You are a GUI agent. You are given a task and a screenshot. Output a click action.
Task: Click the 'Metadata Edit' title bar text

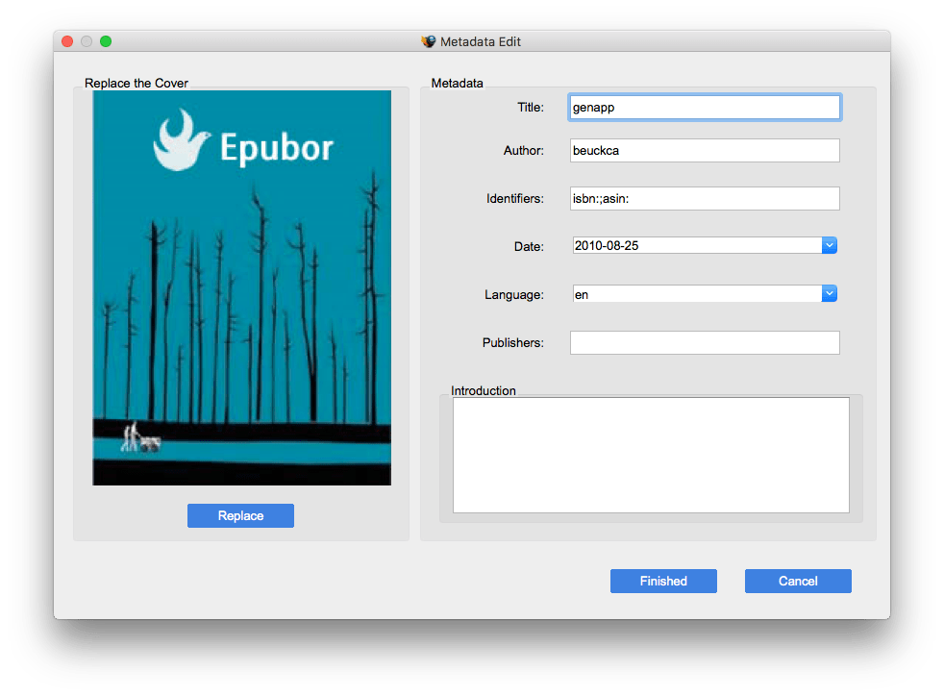(481, 41)
